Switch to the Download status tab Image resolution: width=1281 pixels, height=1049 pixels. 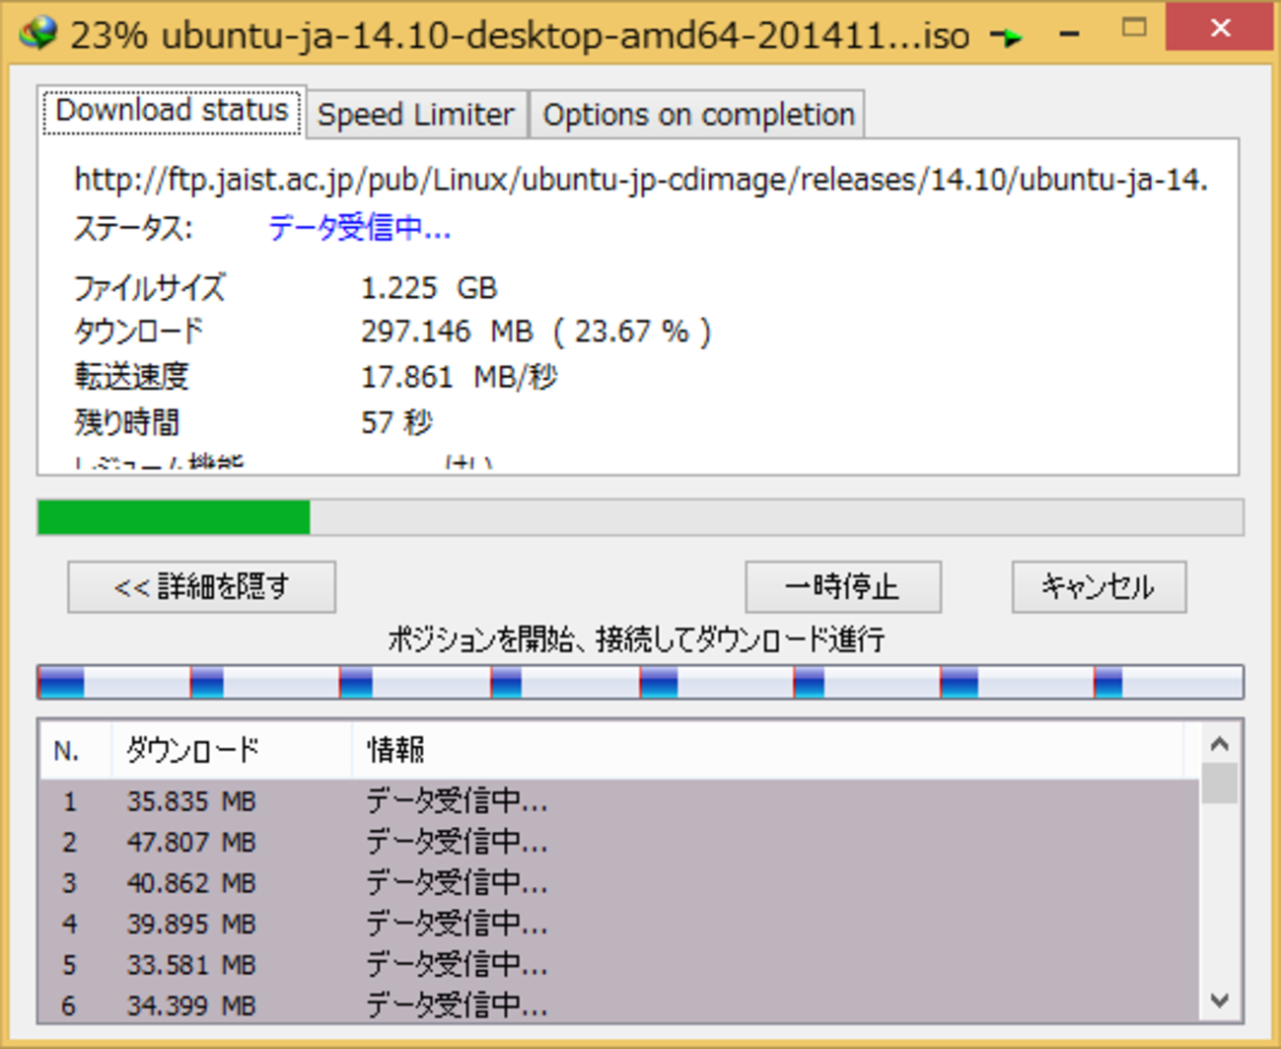[x=173, y=111]
